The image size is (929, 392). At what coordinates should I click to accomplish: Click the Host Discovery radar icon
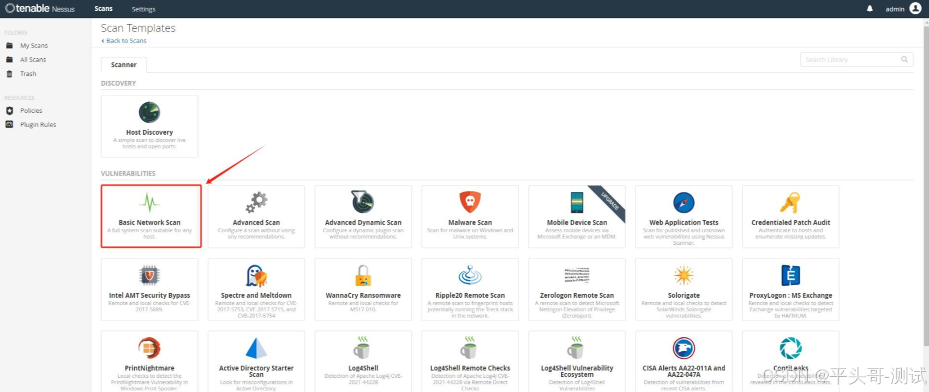(149, 112)
